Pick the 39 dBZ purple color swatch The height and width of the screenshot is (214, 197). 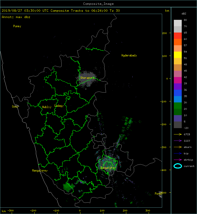click(178, 86)
